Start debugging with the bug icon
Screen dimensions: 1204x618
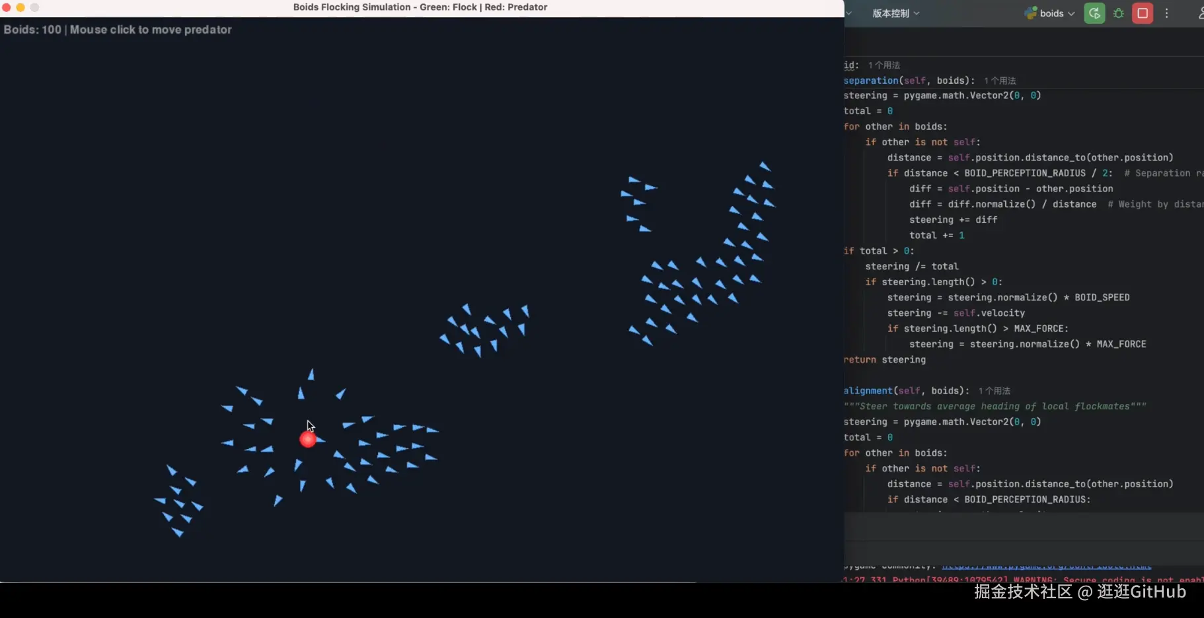[x=1119, y=13]
